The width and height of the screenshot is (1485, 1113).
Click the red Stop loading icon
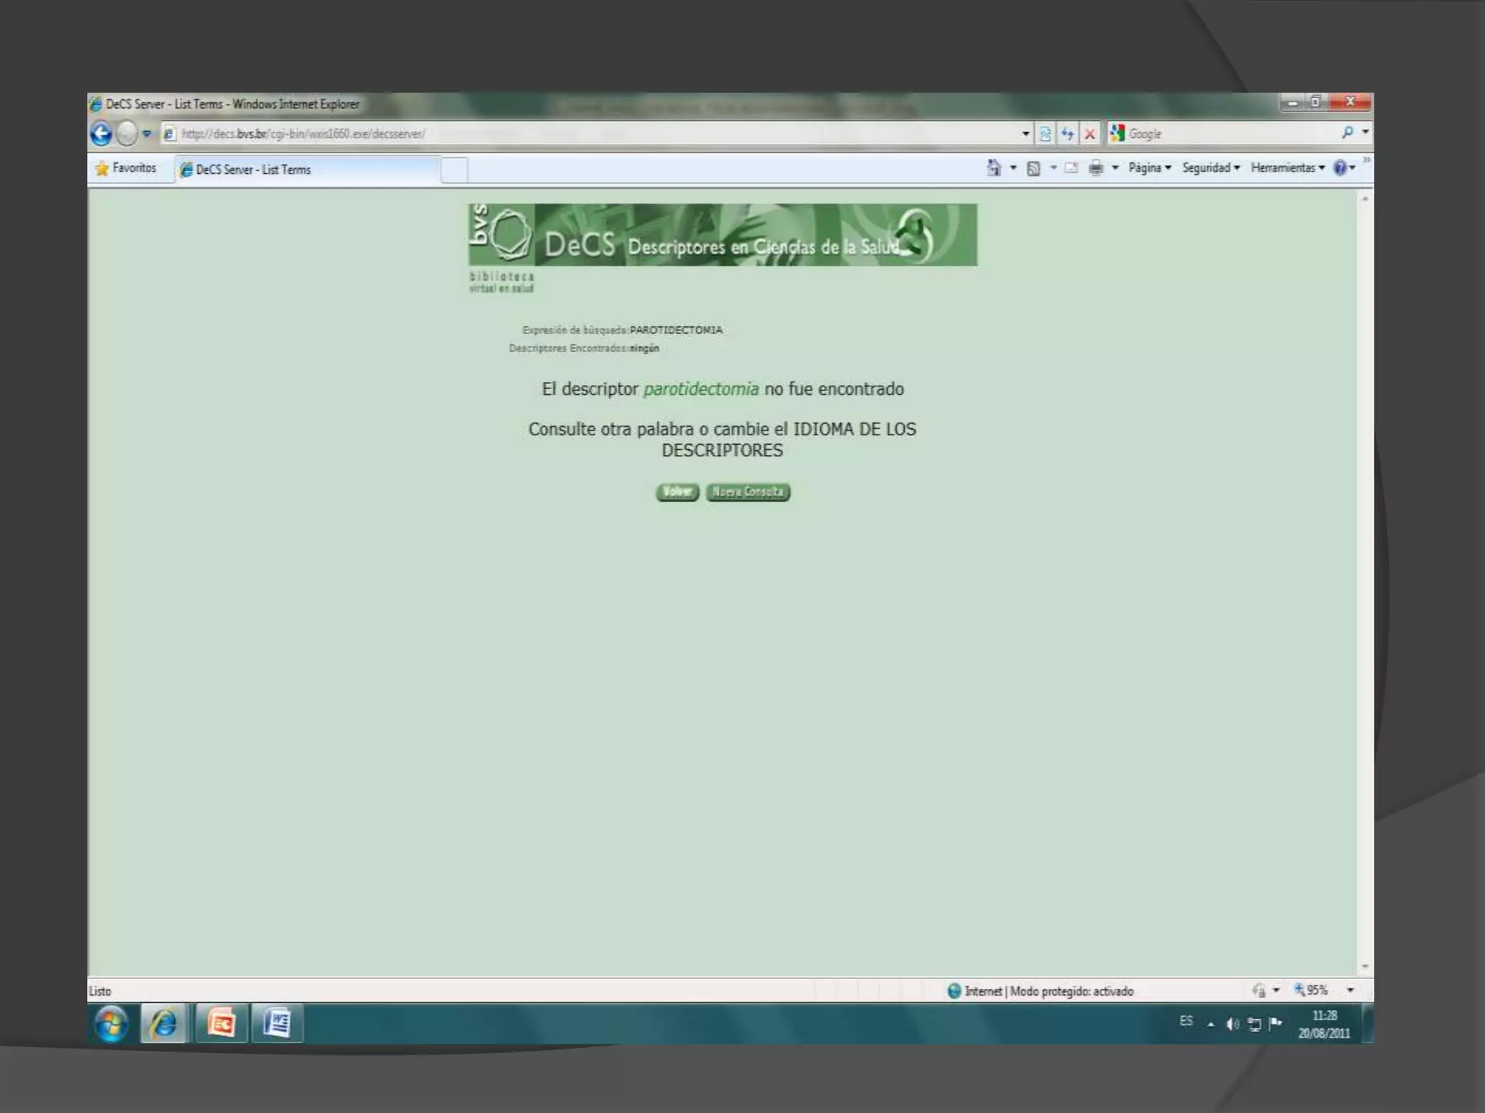[1089, 133]
